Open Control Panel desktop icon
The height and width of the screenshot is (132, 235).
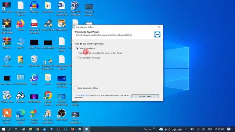pyautogui.click(x=21, y=79)
